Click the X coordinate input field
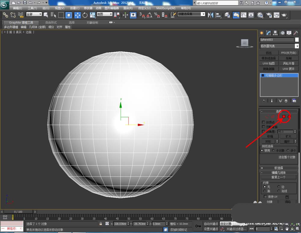This screenshot has height=233, width=301. 120,224
